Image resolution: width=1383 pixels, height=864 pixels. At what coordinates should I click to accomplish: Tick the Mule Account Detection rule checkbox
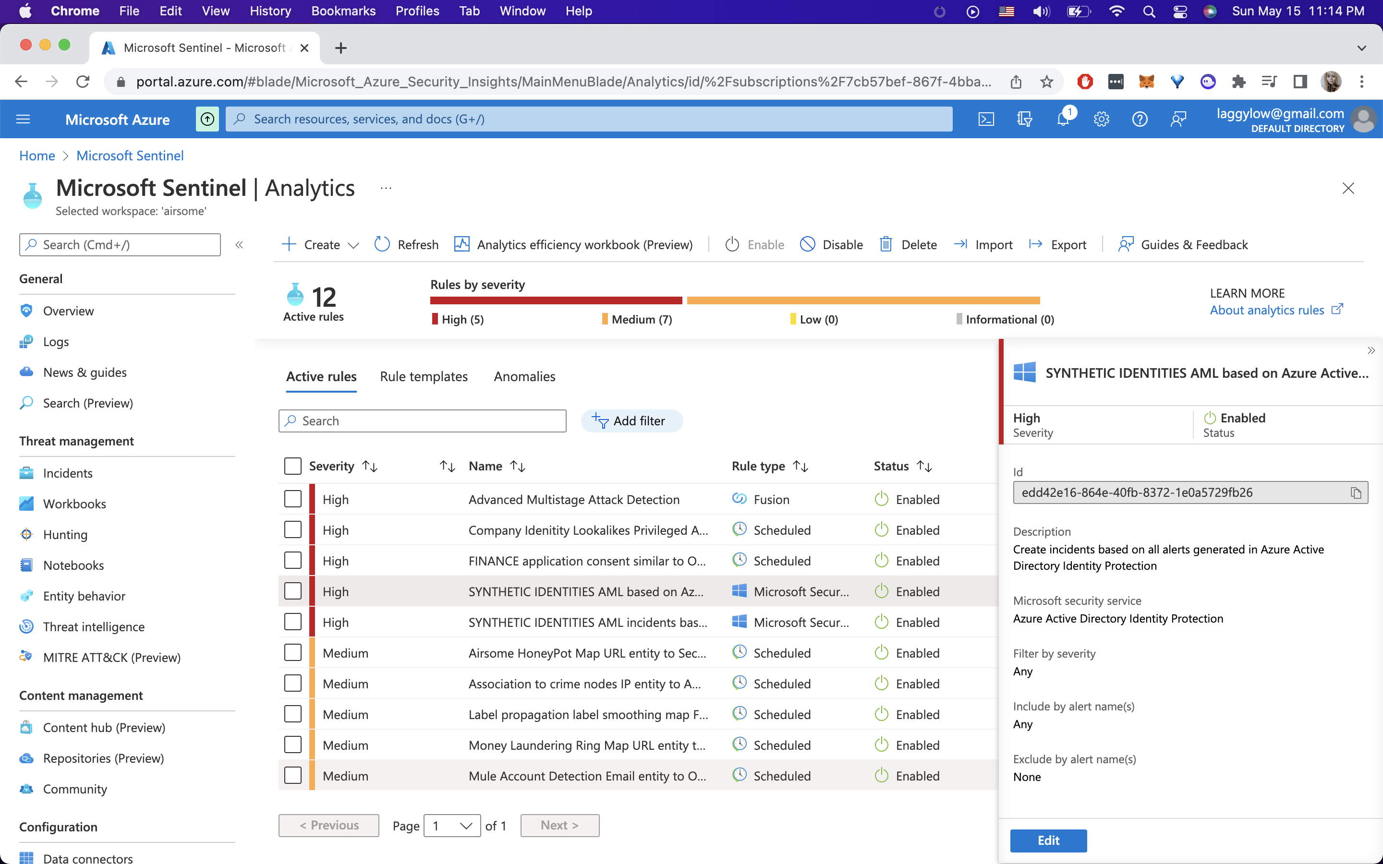point(292,775)
